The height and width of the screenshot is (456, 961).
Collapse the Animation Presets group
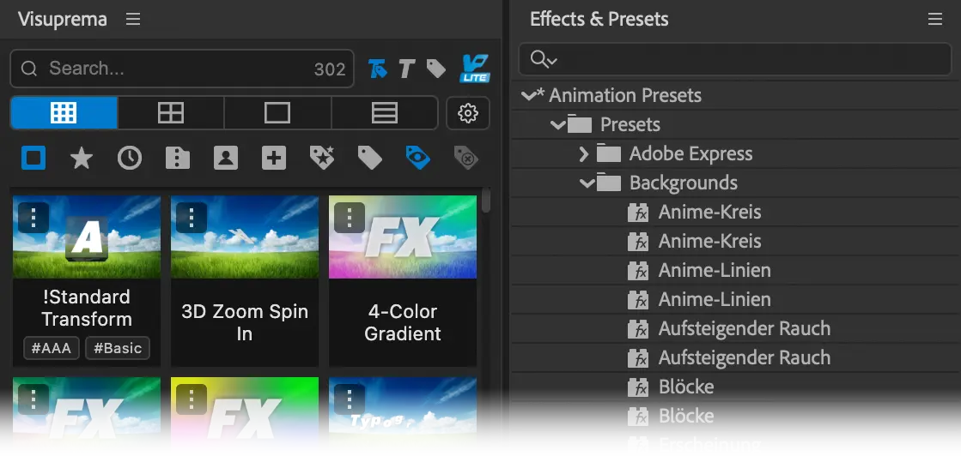(528, 95)
